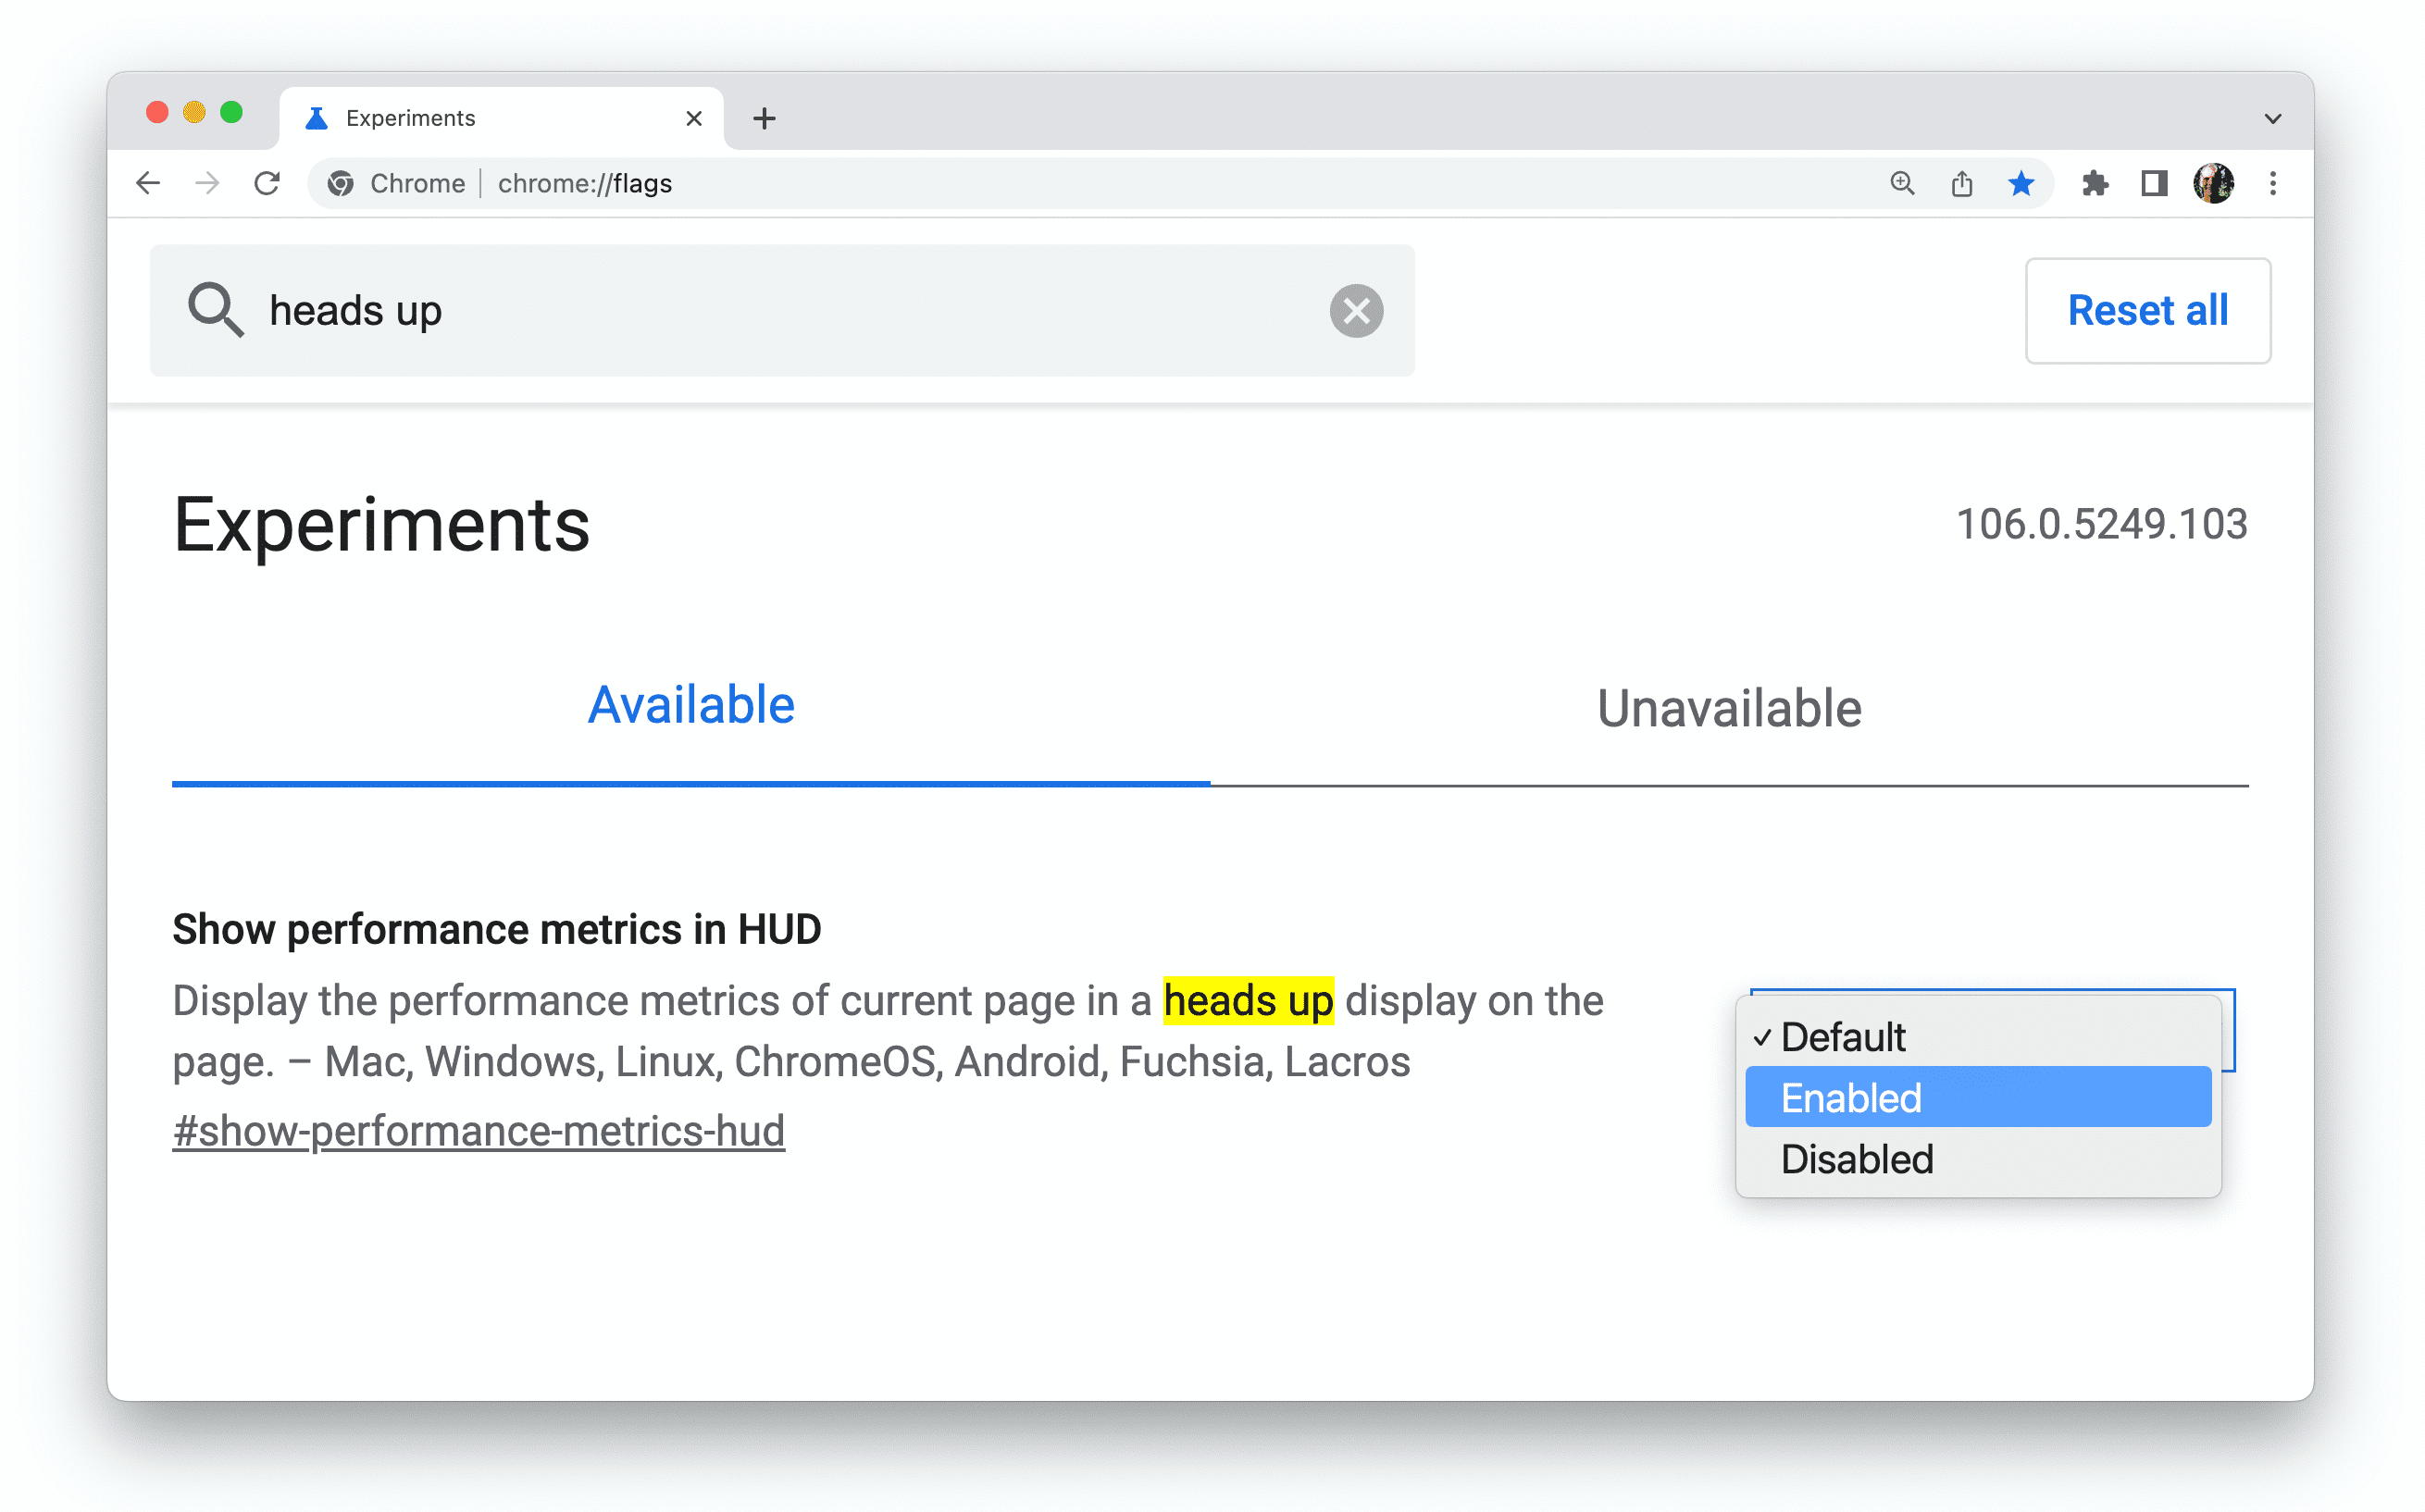
Task: Click back navigation arrow
Action: point(148,181)
